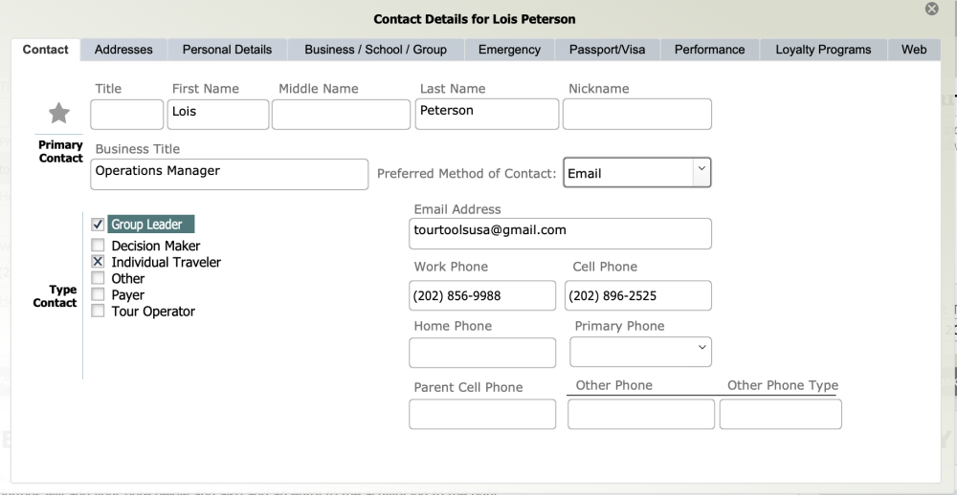Check the Payer contact type
Image resolution: width=957 pixels, height=495 pixels.
[98, 294]
